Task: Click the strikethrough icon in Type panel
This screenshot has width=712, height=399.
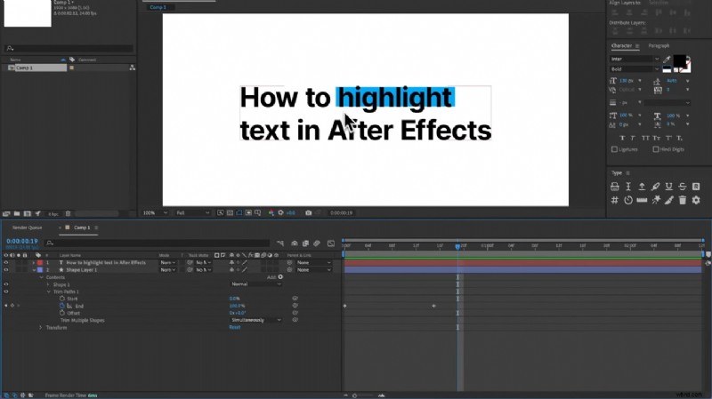Action: [x=683, y=187]
